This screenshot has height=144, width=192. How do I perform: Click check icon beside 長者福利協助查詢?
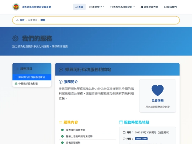click(x=62, y=130)
